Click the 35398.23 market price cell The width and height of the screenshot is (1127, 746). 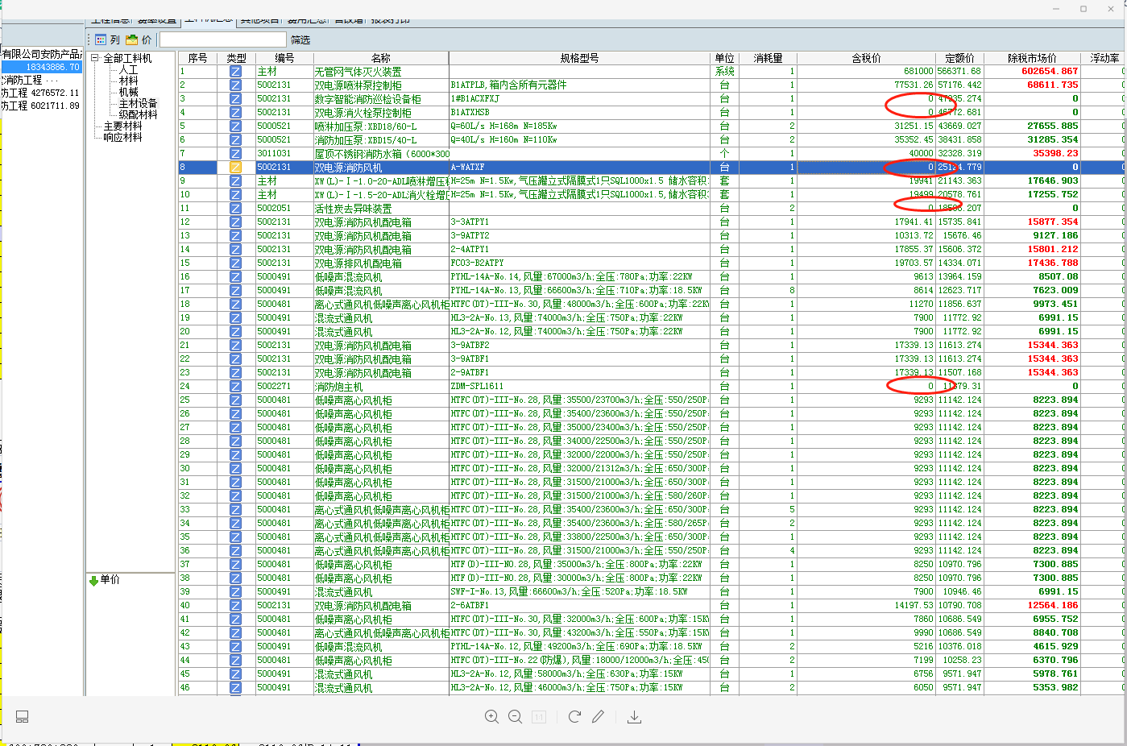pos(1032,154)
